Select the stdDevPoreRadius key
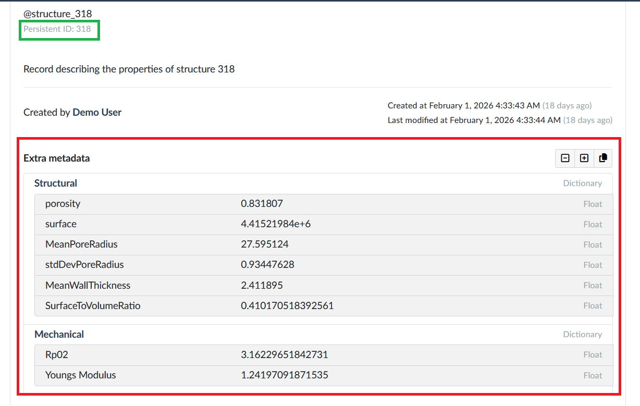 click(x=84, y=265)
